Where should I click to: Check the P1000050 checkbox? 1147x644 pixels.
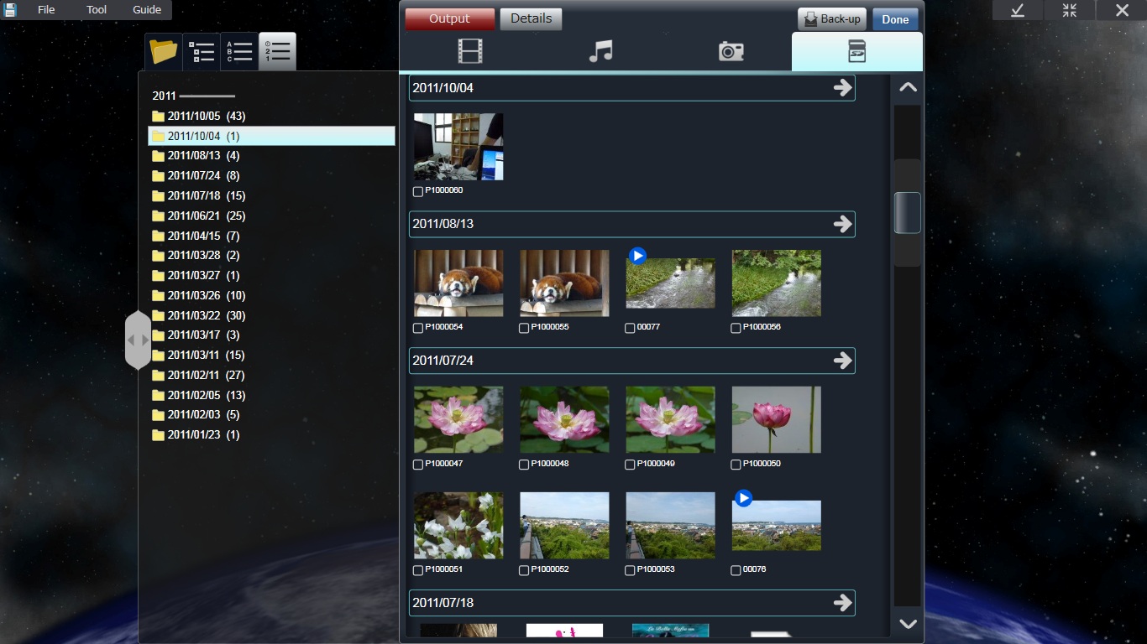tap(736, 465)
